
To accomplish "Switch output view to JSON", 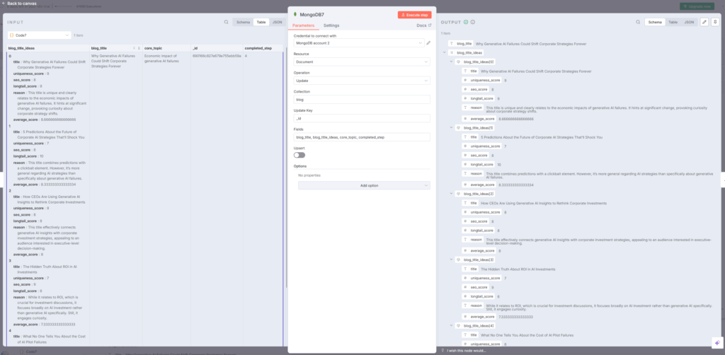I will [688, 22].
